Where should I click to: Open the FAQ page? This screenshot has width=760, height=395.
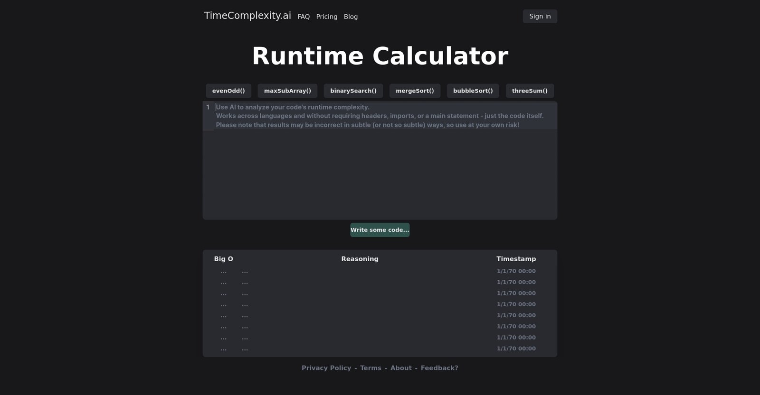pyautogui.click(x=304, y=17)
